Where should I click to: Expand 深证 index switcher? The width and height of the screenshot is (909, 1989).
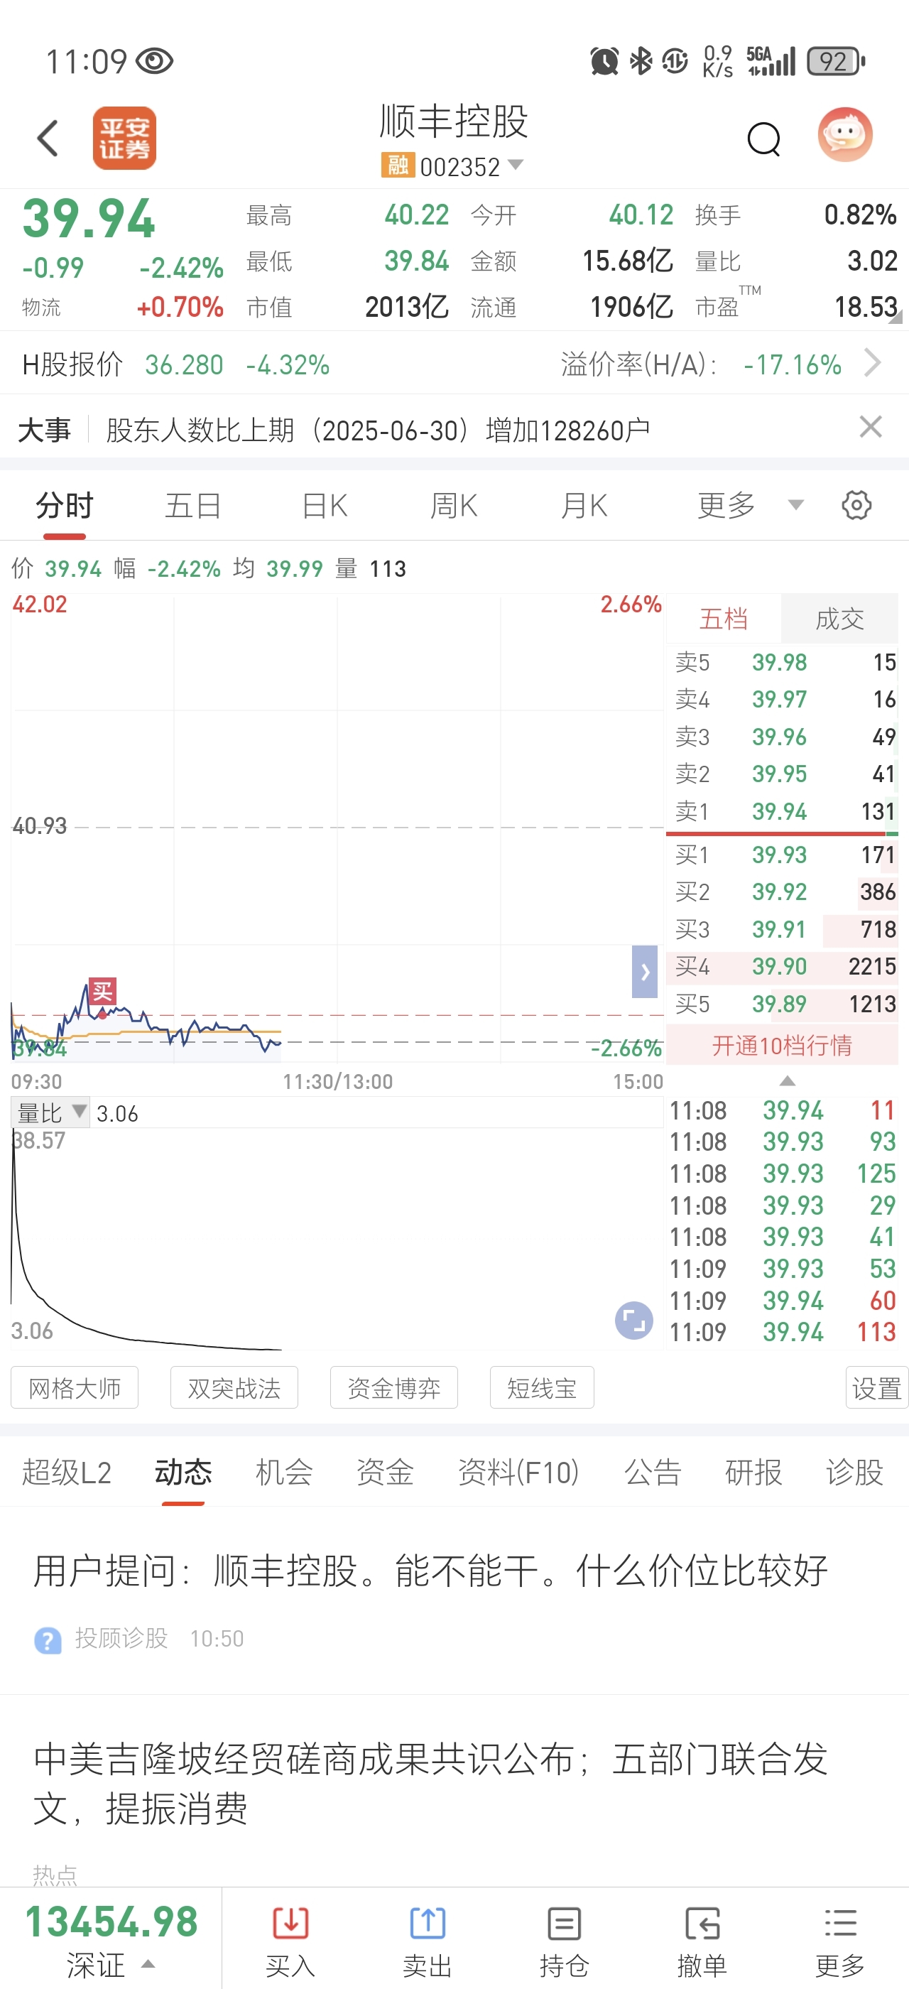(110, 1964)
